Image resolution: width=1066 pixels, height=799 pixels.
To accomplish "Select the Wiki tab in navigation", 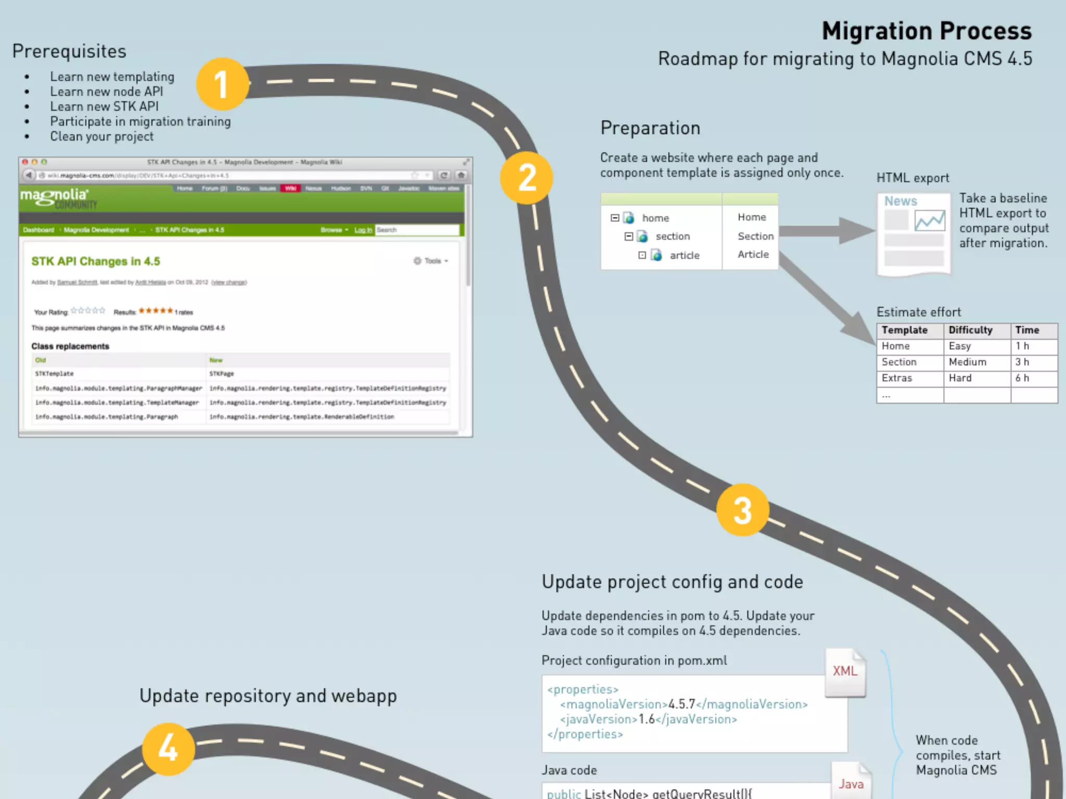I will (290, 188).
